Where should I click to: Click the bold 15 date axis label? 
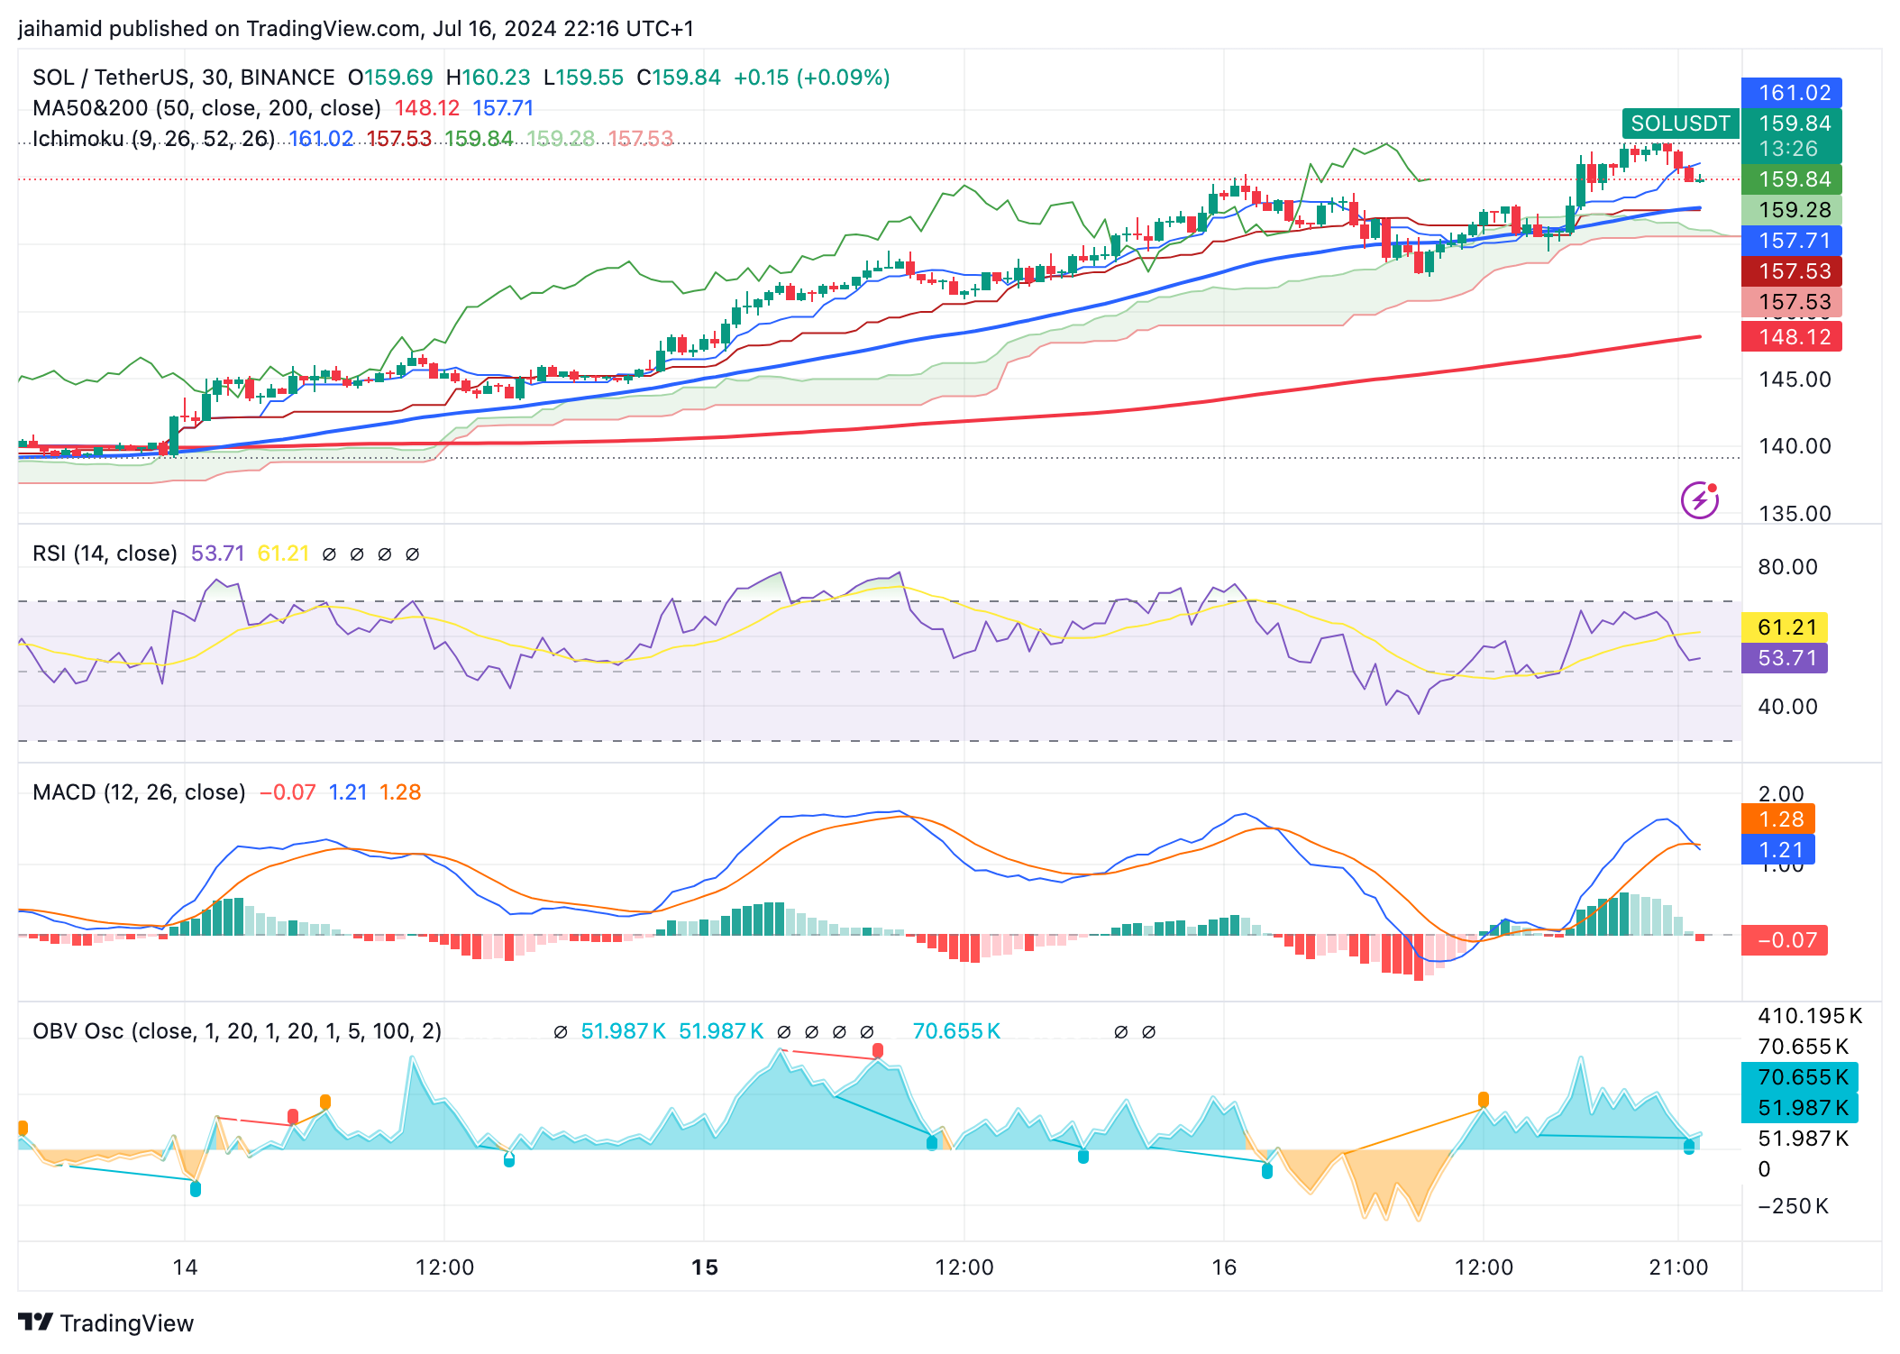705,1267
